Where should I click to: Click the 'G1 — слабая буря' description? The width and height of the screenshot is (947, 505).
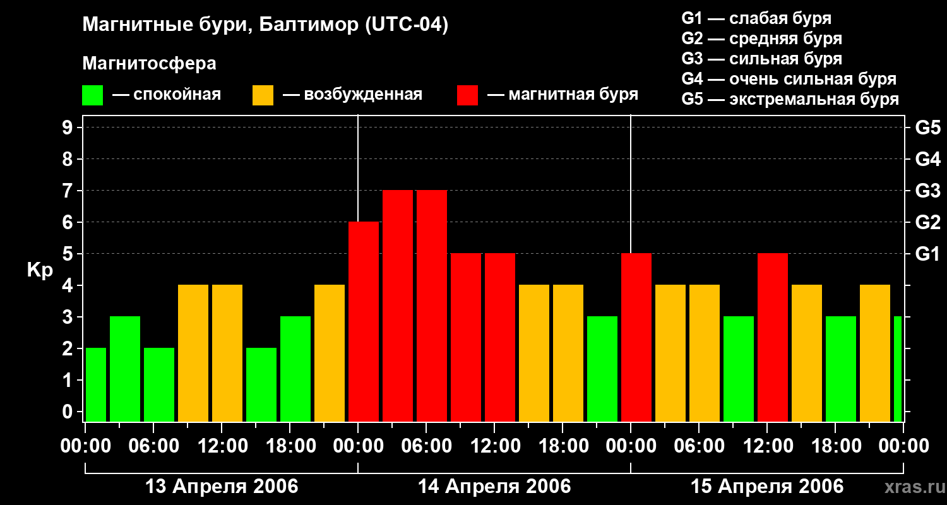[756, 18]
